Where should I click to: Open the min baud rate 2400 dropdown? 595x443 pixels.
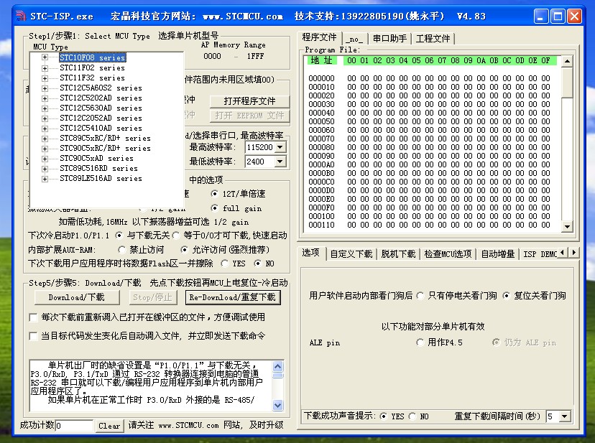pos(280,162)
